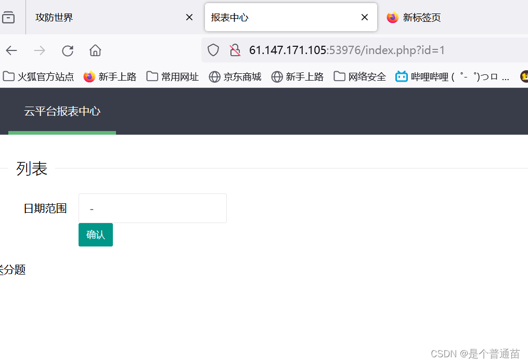The width and height of the screenshot is (528, 364).
Task: Click the insecure connection padlock icon
Action: tap(235, 50)
